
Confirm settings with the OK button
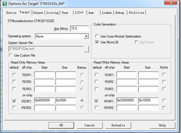pos(61,125)
